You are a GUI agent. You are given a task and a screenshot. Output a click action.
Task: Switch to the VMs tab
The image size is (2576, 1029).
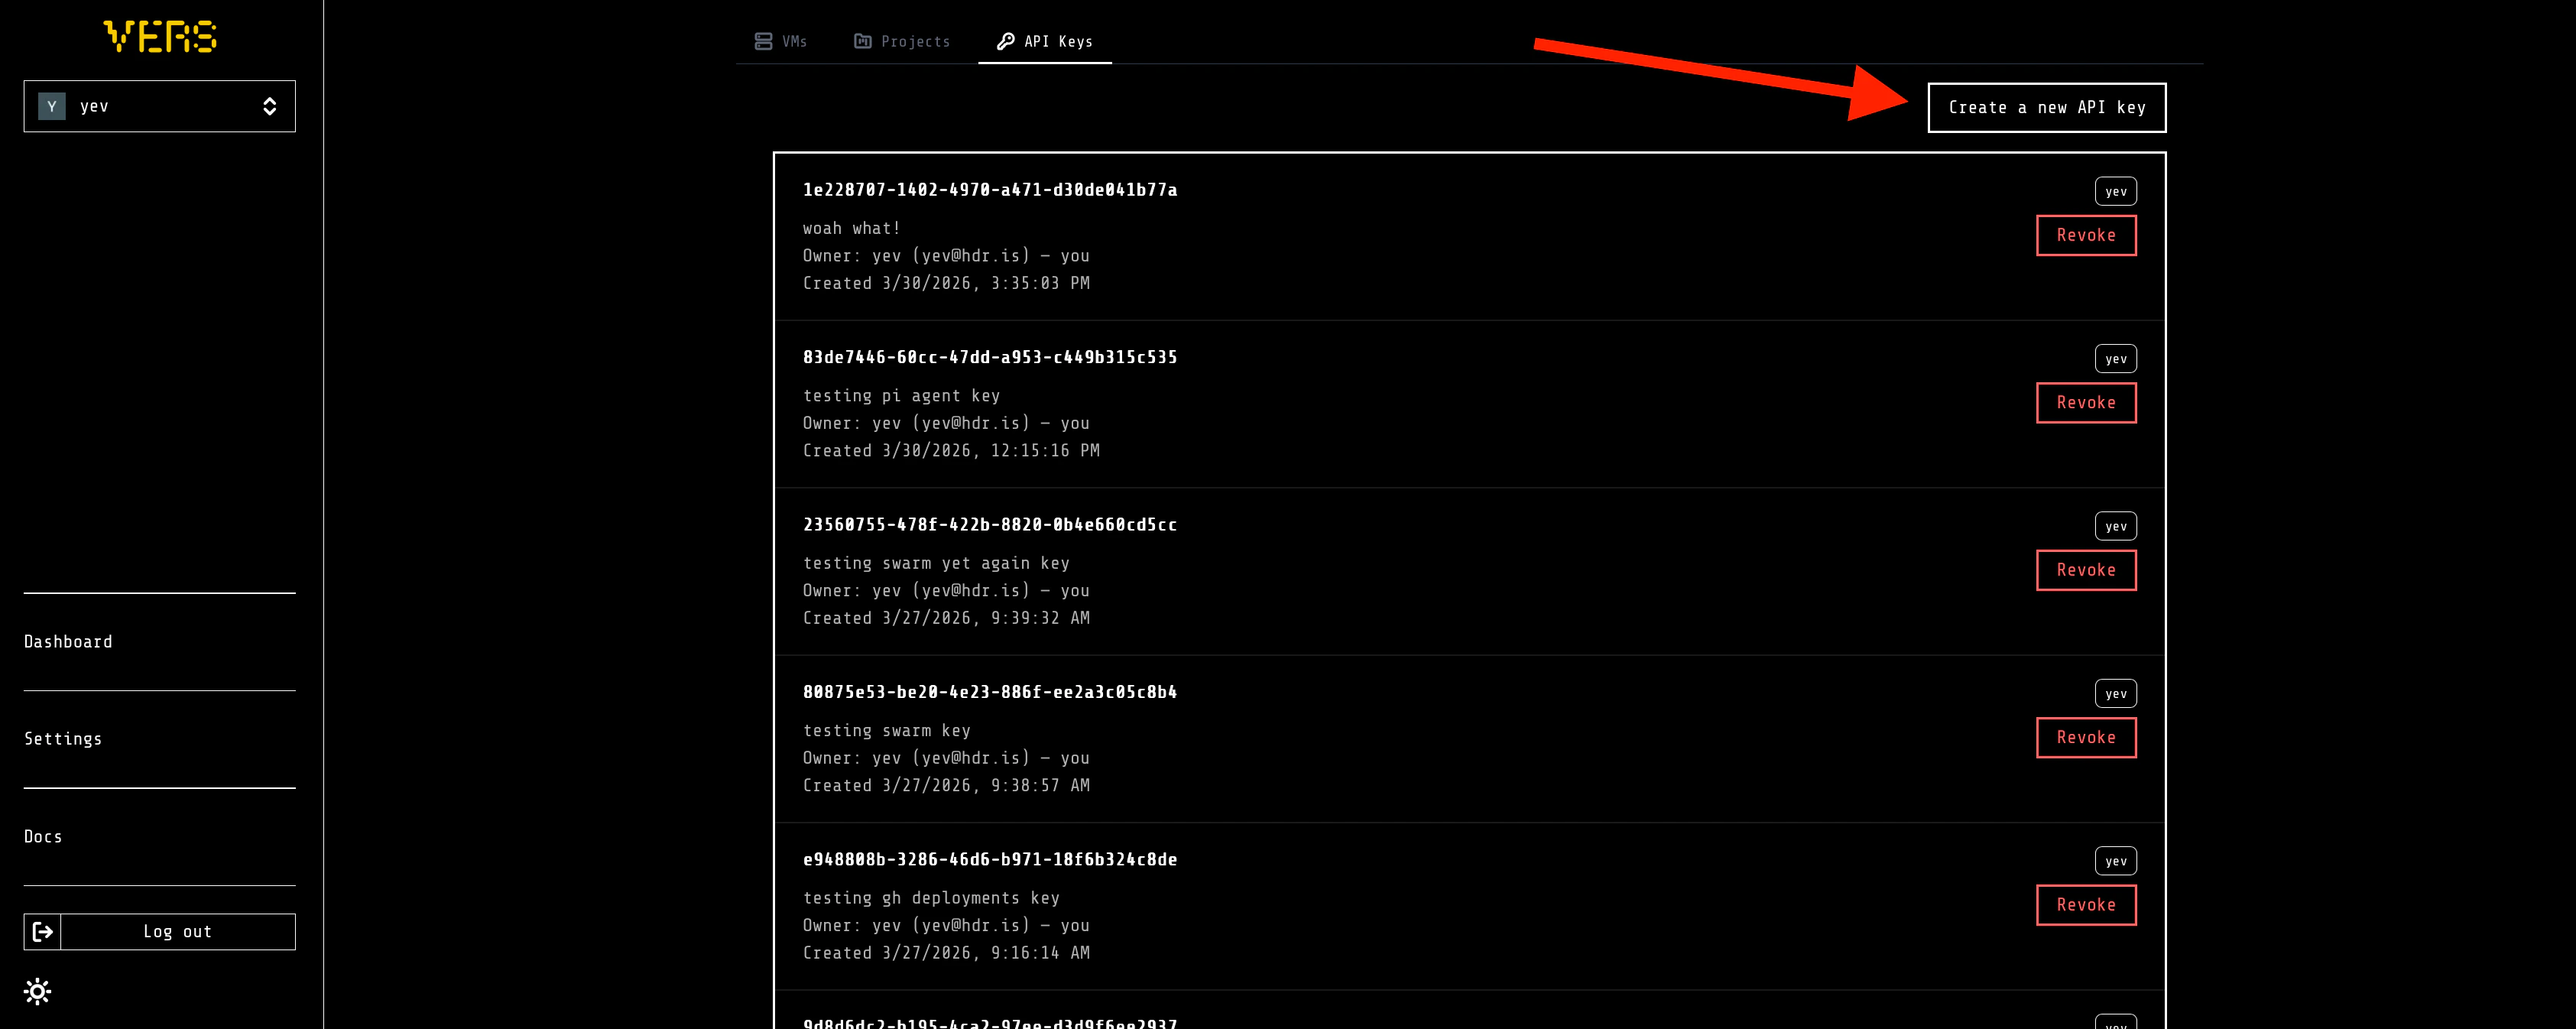coord(794,41)
